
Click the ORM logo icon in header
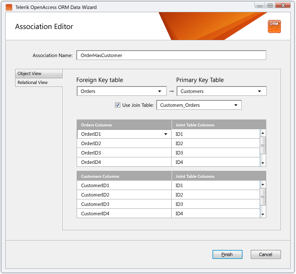[x=274, y=27]
